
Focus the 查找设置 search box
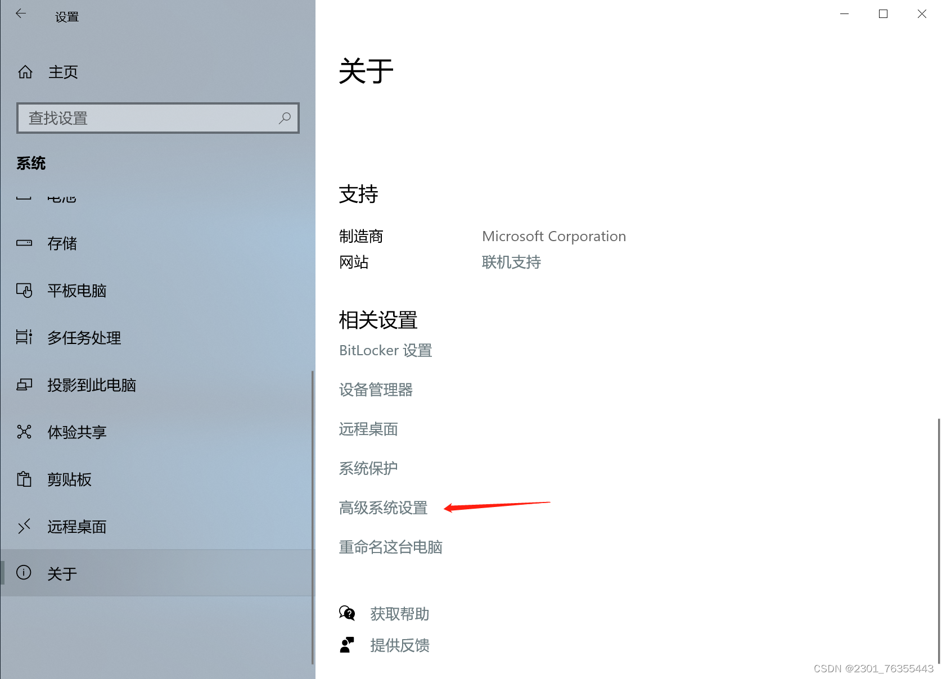click(158, 118)
